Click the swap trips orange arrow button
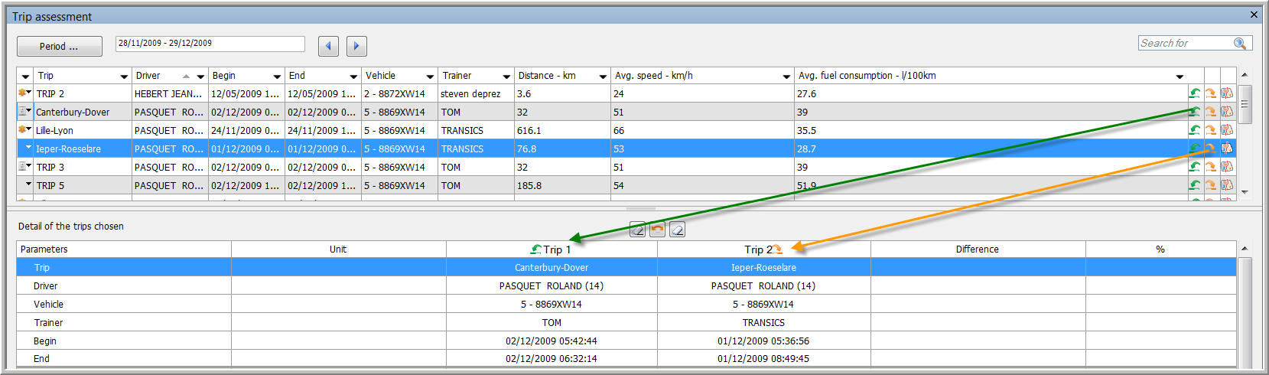Image resolution: width=1269 pixels, height=375 pixels. 657,230
